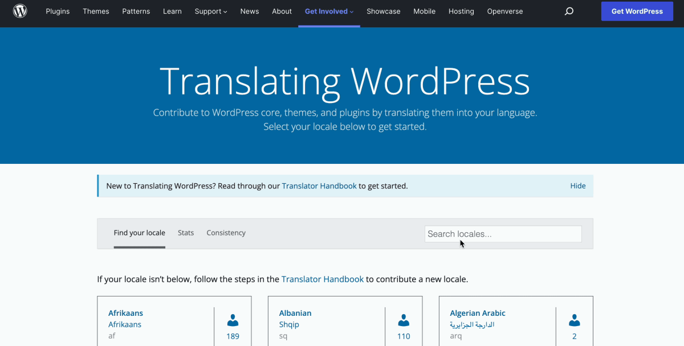Open the Translator Handbook link in the notice

pyautogui.click(x=319, y=186)
